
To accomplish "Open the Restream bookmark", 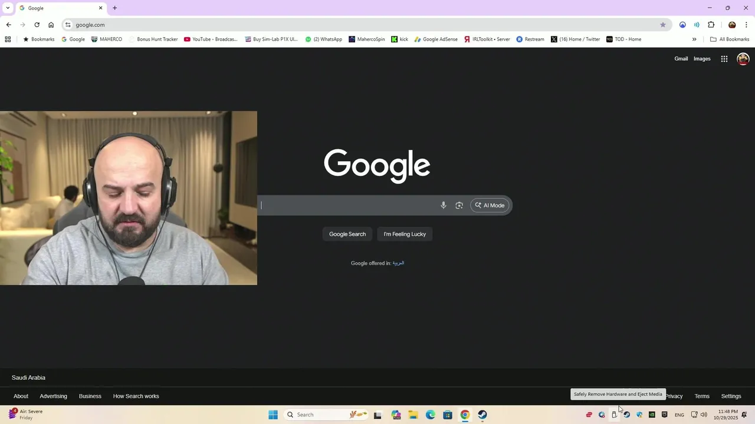I will coord(530,39).
